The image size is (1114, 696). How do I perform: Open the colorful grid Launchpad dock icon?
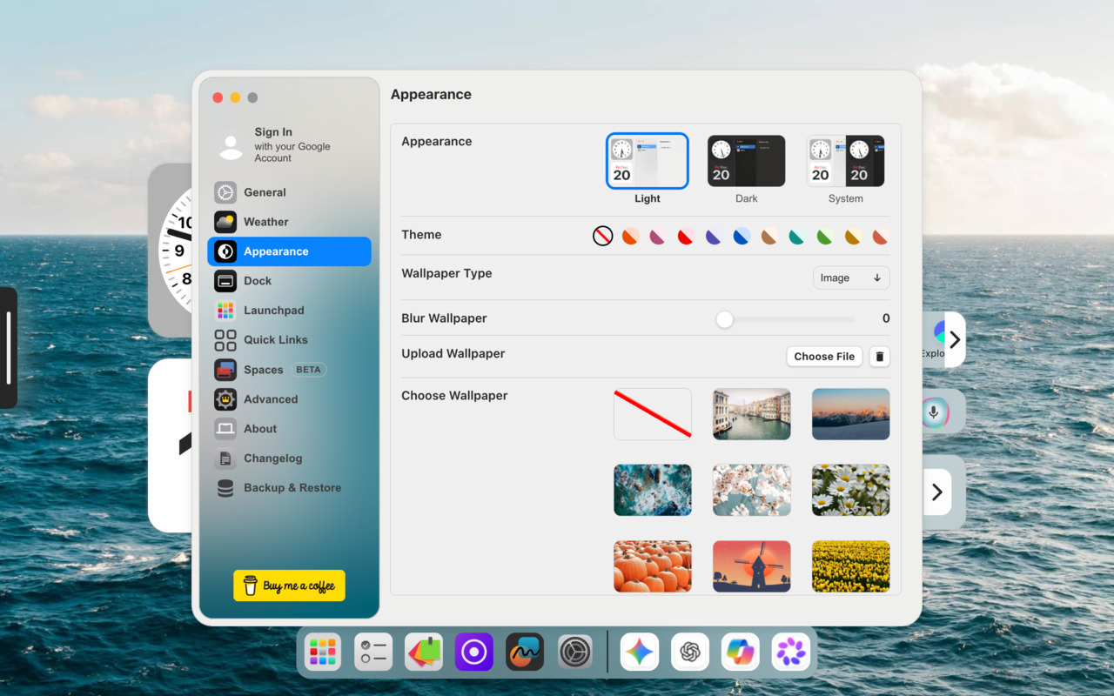[x=323, y=652]
